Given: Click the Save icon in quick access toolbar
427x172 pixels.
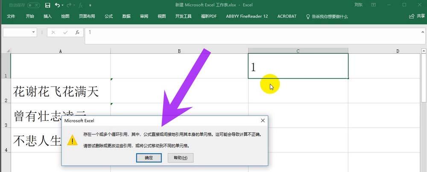Looking at the screenshot, I should 48,5.
